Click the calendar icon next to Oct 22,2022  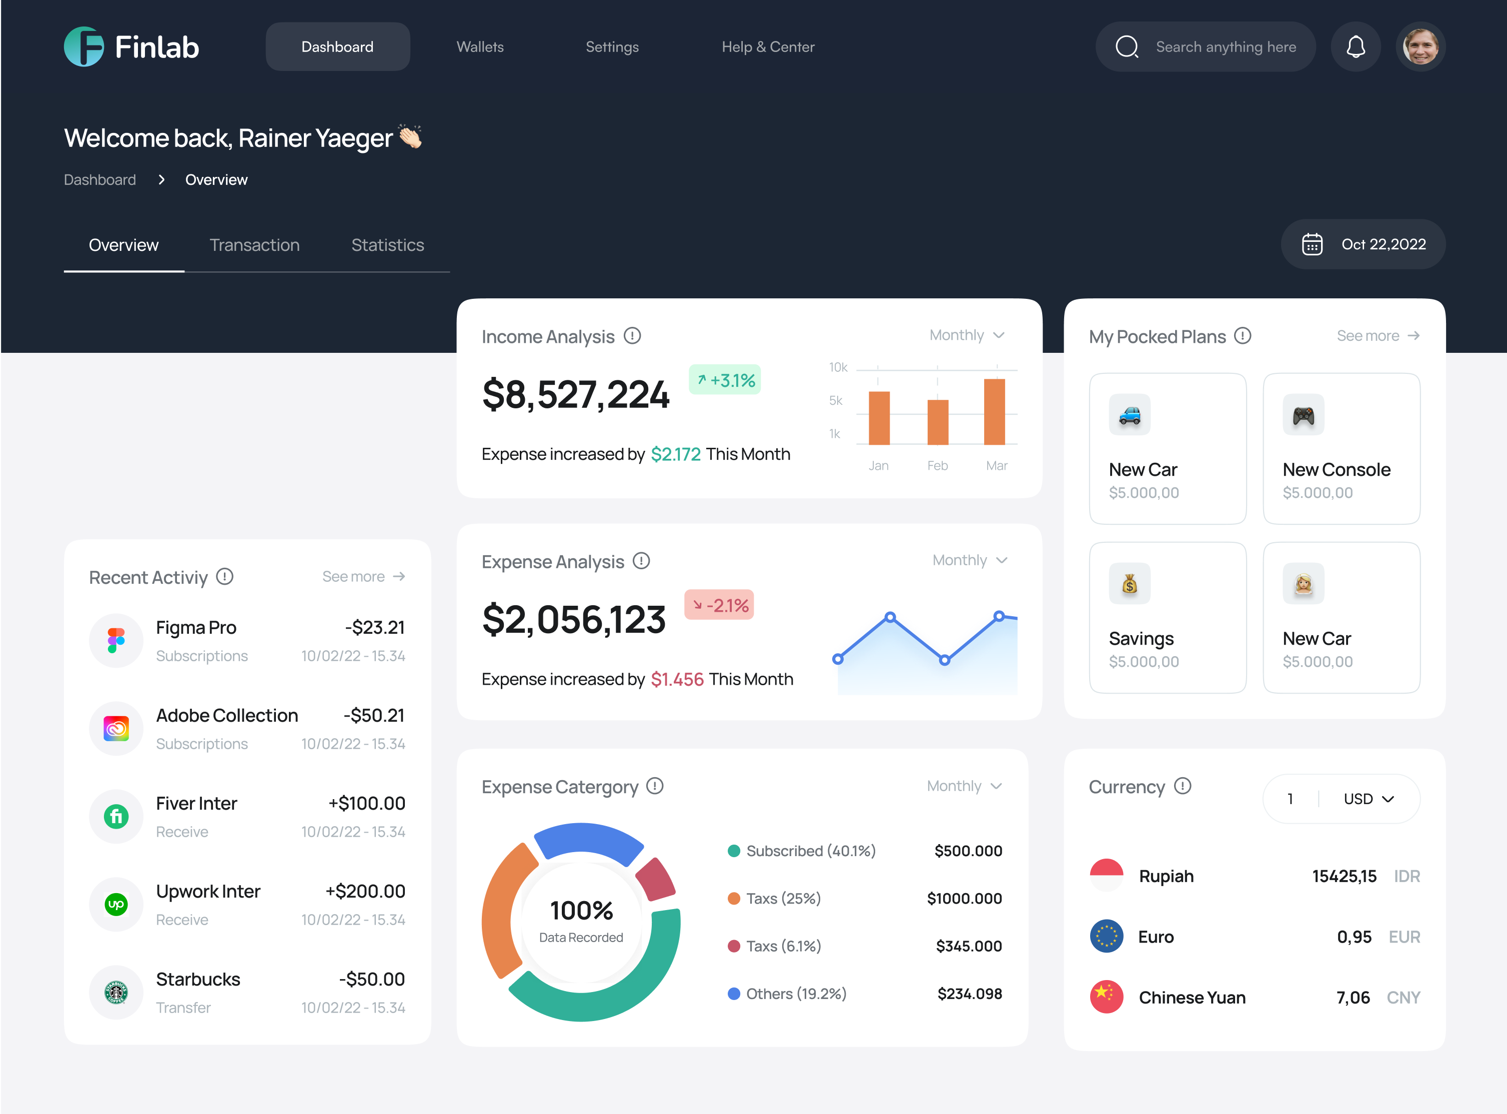(x=1312, y=244)
